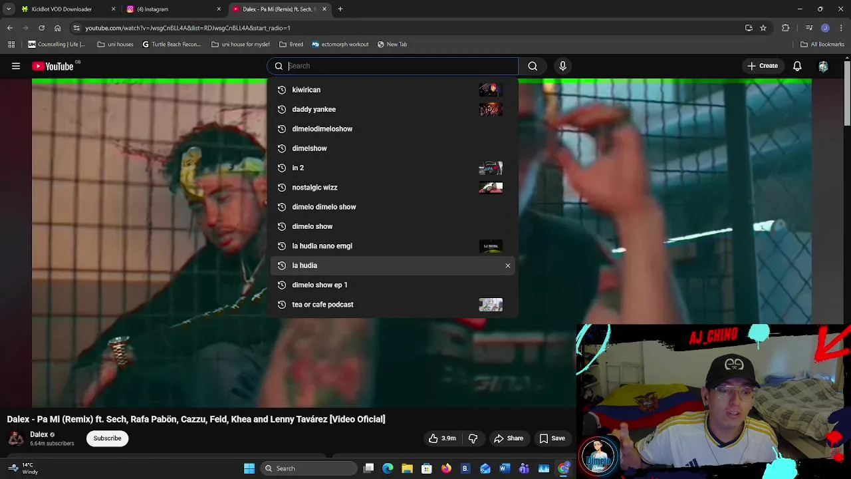
Task: Click the address bar URL
Action: (x=187, y=28)
